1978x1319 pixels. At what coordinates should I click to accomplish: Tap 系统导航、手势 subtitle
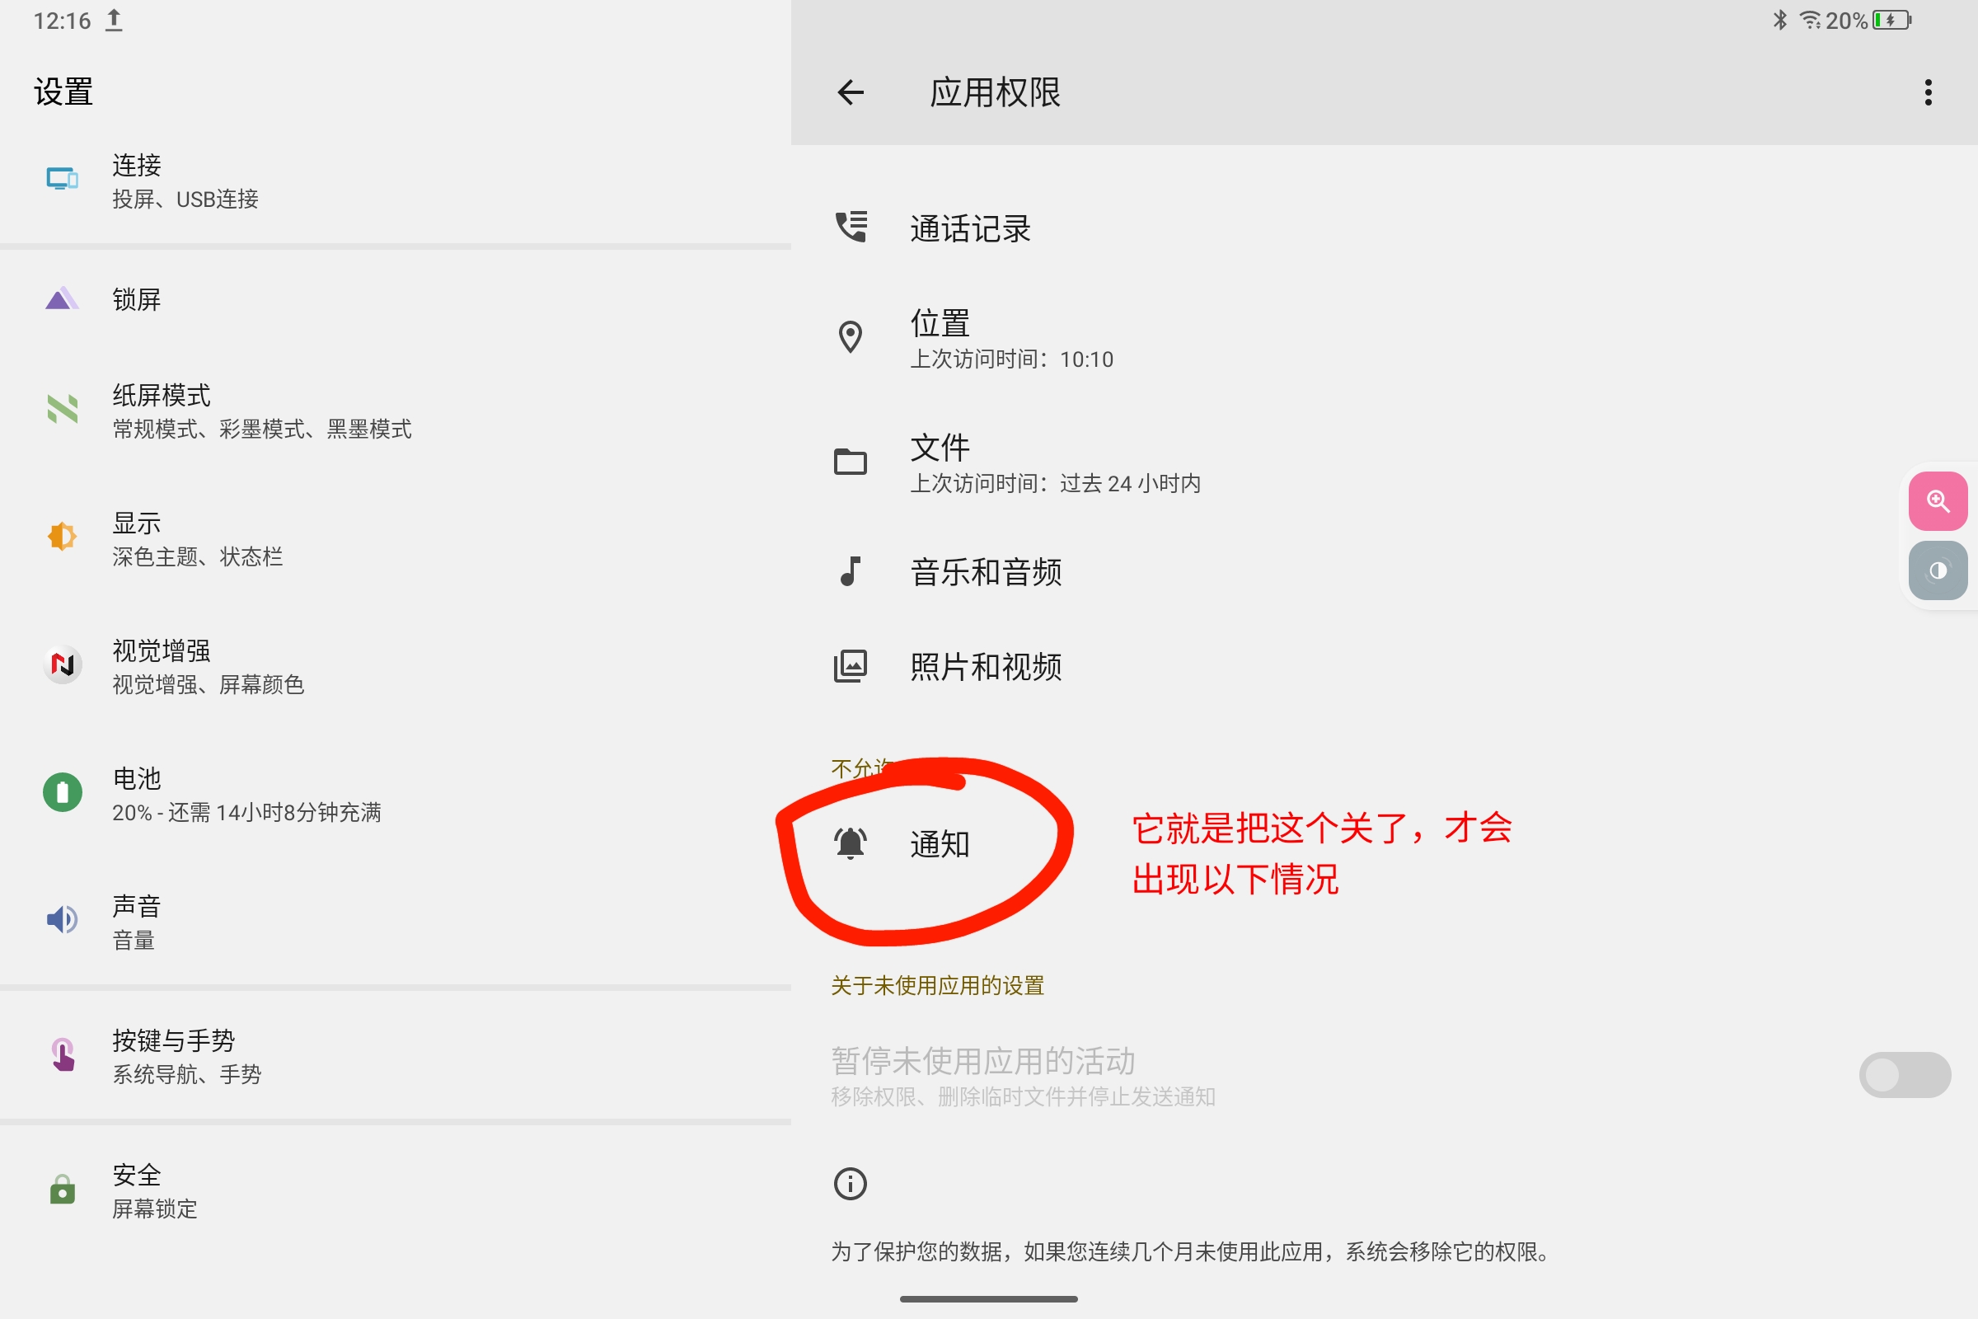(187, 1074)
